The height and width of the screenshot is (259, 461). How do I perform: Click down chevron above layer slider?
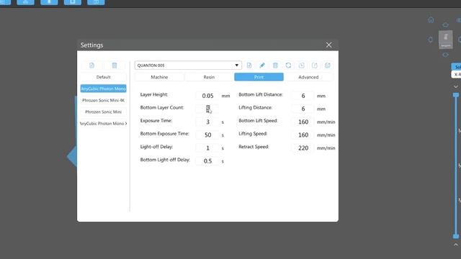coord(456,86)
